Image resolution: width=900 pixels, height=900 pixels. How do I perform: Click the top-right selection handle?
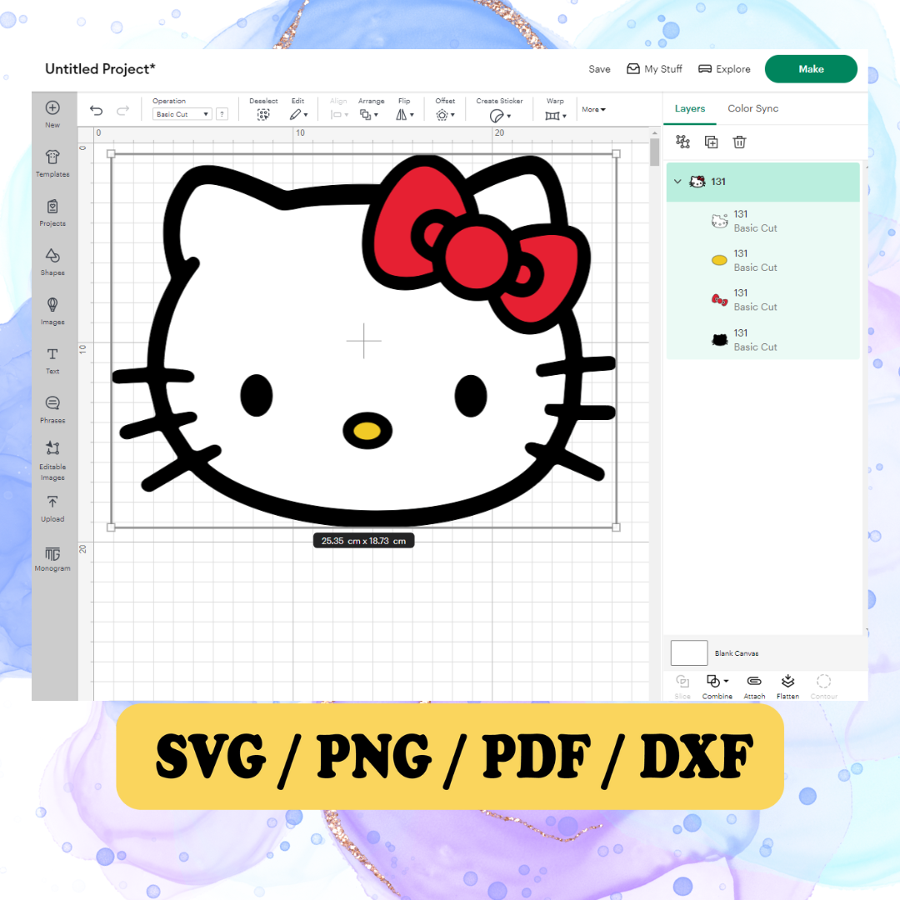click(x=616, y=154)
